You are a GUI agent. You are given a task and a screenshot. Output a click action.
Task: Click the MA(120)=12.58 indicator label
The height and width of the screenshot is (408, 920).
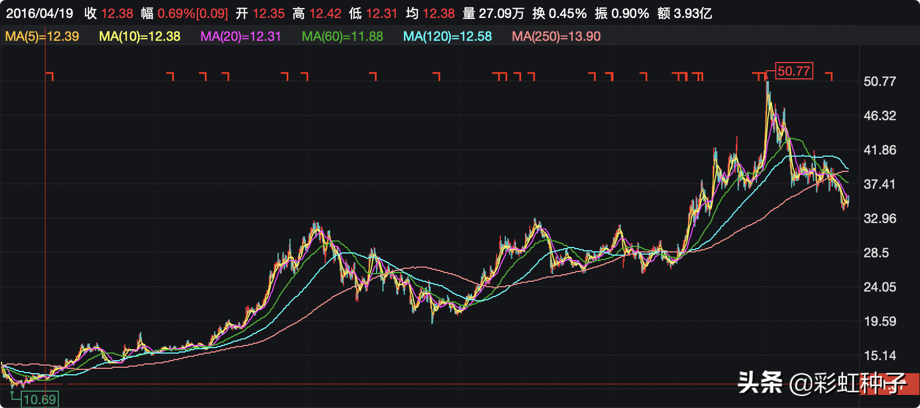click(x=447, y=36)
